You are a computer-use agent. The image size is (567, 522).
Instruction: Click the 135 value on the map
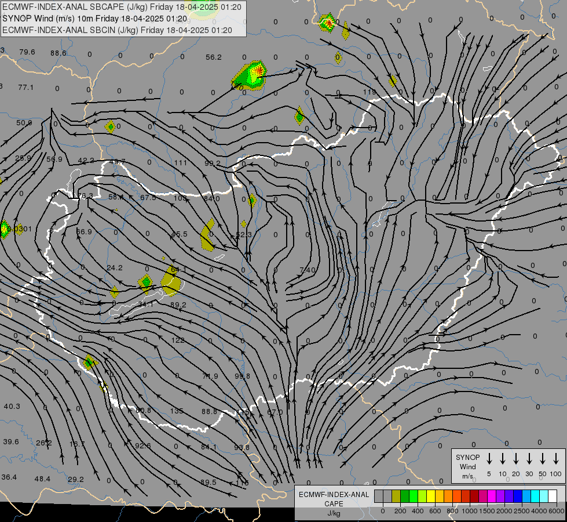point(177,411)
